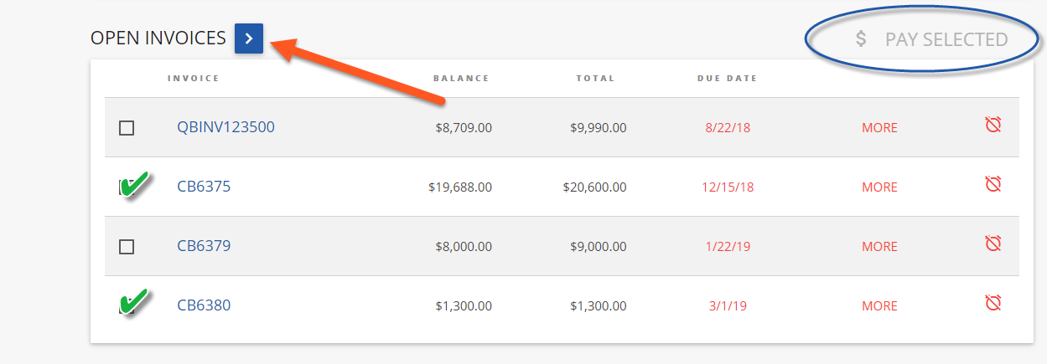
Task: Click the reminder alarm icon for CB6380
Action: 993,303
